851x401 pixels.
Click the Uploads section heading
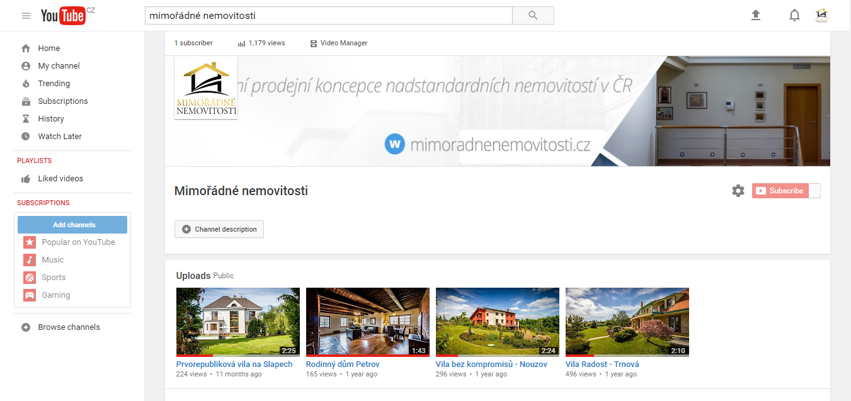point(193,276)
